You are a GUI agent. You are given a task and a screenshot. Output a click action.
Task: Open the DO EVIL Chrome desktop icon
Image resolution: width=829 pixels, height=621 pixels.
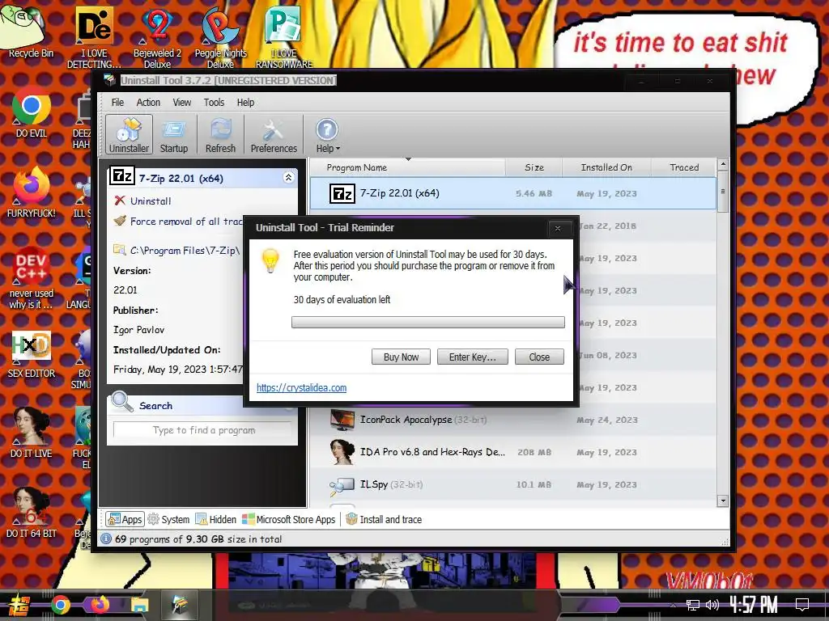pos(32,112)
